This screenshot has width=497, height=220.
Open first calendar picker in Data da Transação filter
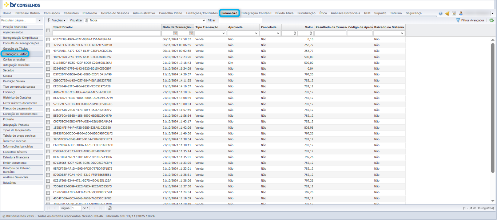tap(175, 33)
